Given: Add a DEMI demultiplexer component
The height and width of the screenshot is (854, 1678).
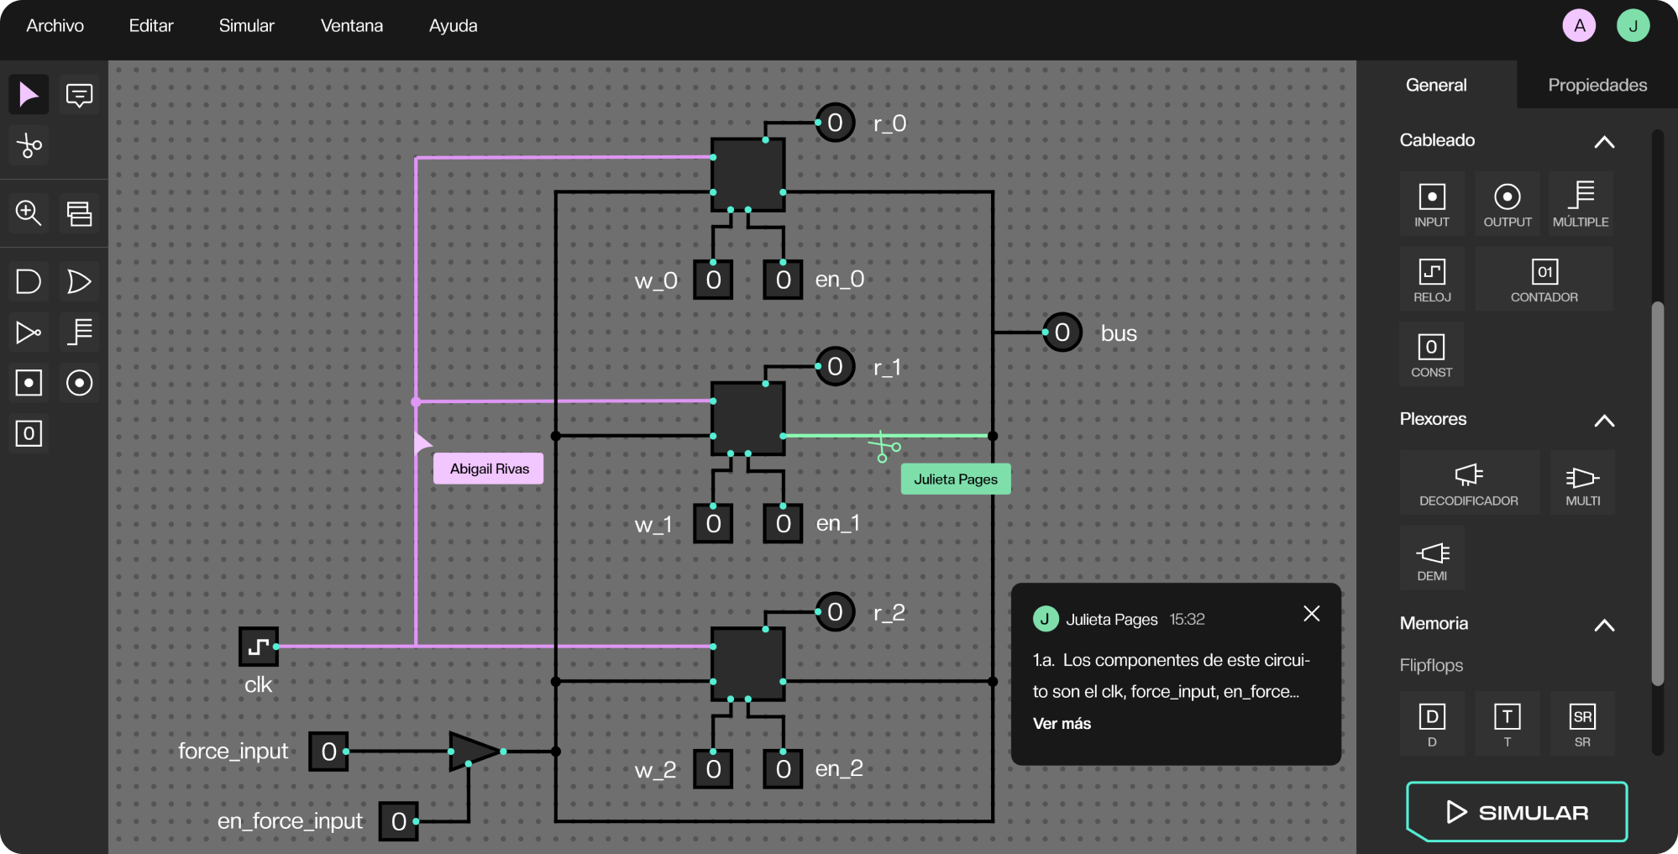Looking at the screenshot, I should click(x=1432, y=558).
